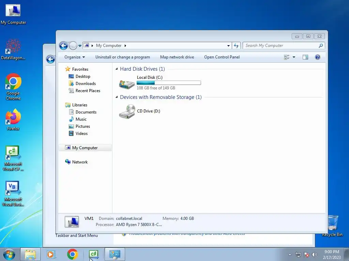
Task: Click the Change your view icon
Action: [x=287, y=57]
